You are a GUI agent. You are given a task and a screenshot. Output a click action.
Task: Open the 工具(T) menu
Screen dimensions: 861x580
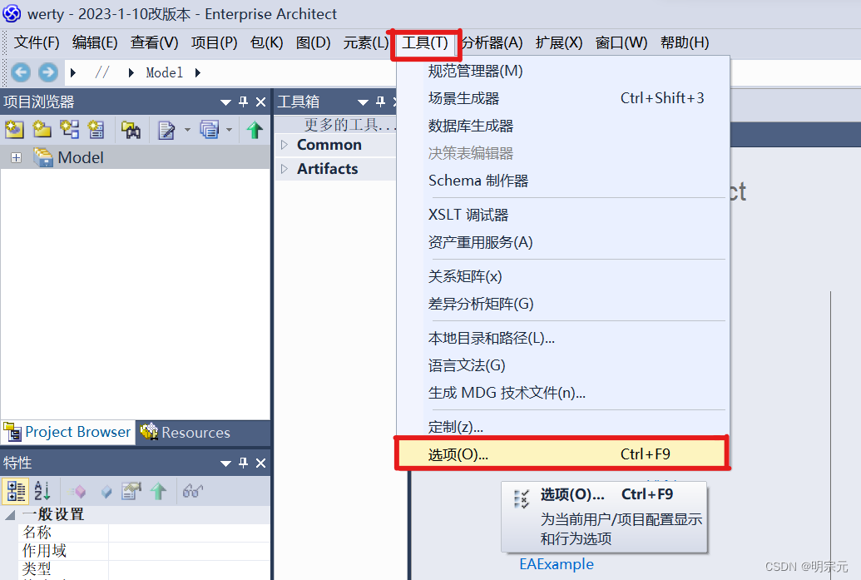point(425,42)
